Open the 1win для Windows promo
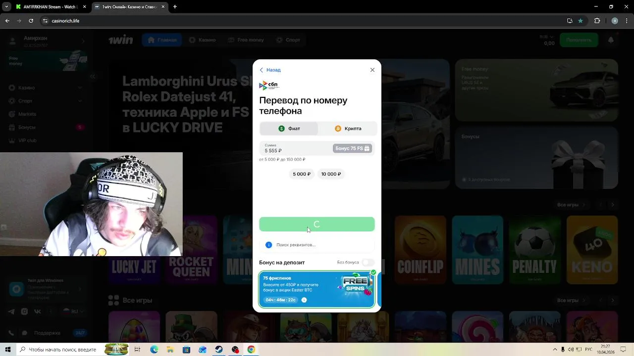The height and width of the screenshot is (356, 634). click(48, 289)
